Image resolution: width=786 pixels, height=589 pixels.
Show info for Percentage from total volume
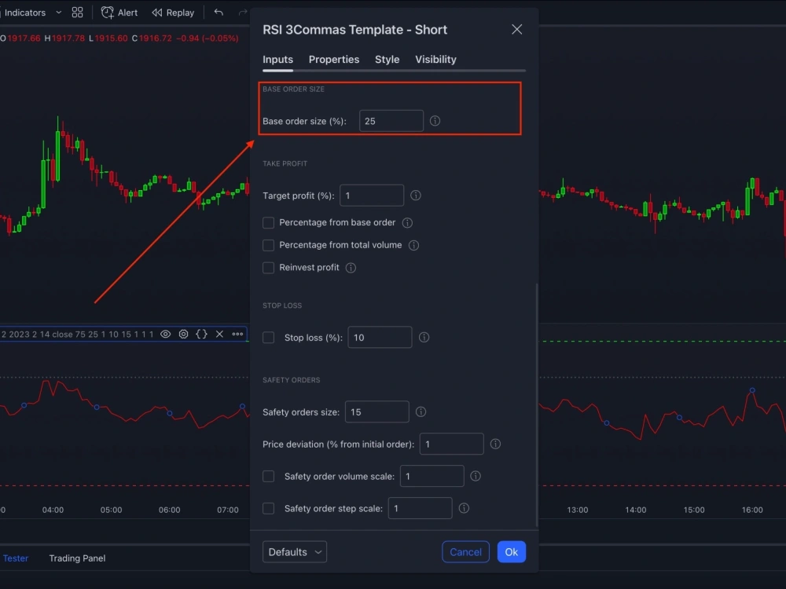tap(413, 245)
